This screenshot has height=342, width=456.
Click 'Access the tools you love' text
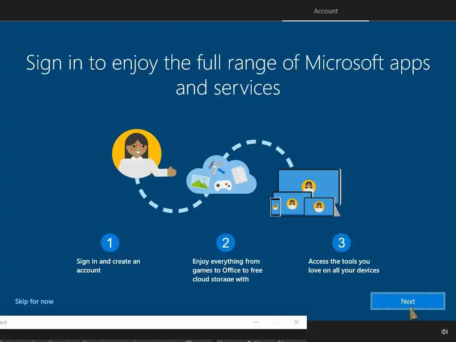tap(344, 266)
